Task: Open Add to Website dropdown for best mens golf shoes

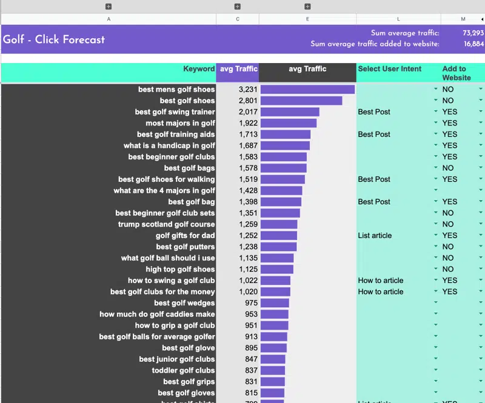Action: click(x=481, y=90)
